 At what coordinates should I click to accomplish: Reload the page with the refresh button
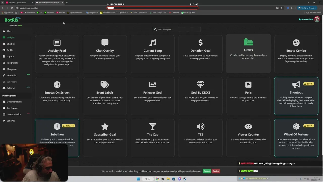[x=12, y=8]
